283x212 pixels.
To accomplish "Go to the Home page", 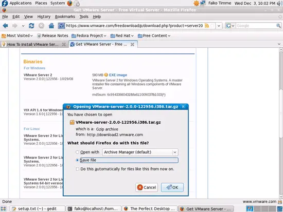I will pos(51,26).
